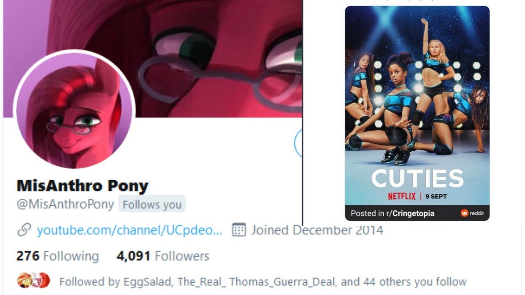The width and height of the screenshot is (525, 295).
Task: Open the 'Followed by EggSalad' mutual followers list
Action: coord(263,281)
